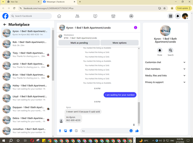Open Task View on taskbar
The height and width of the screenshot is (143, 193).
pos(25,140)
